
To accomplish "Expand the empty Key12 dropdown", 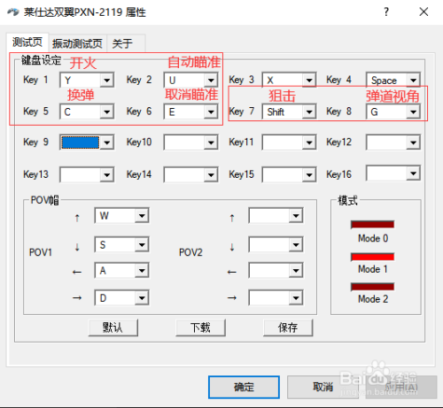I will pos(393,142).
